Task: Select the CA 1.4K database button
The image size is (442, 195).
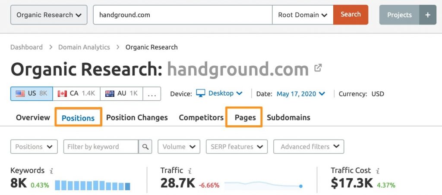Action: 76,93
